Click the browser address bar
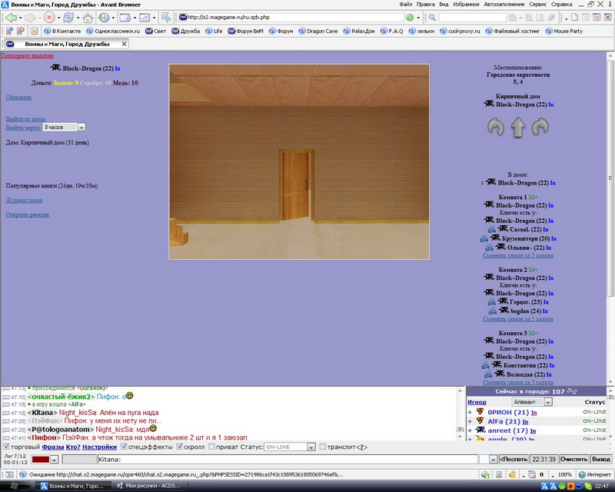The height and width of the screenshot is (492, 615). 291,18
